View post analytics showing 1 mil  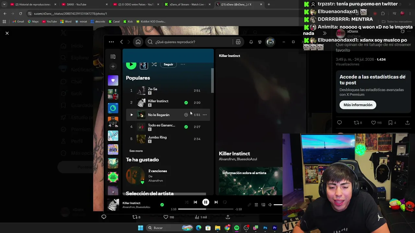pyautogui.click(x=201, y=217)
